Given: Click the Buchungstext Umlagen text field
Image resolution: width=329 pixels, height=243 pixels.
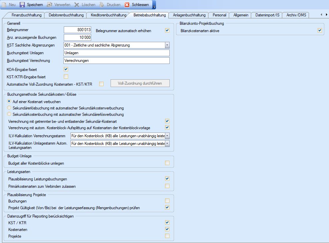Looking at the screenshot, I should [116, 53].
